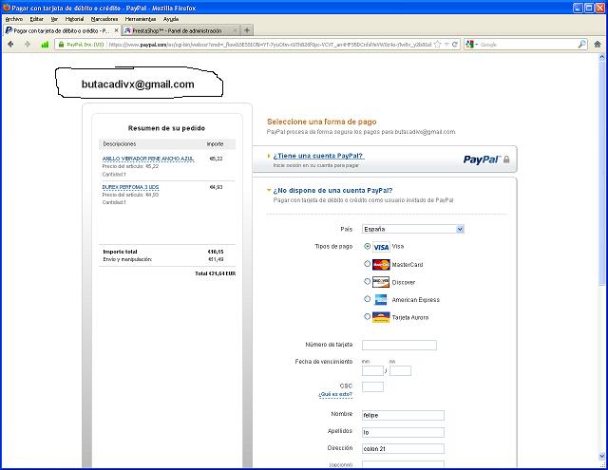
Task: Click the Nombre field containing felipe
Action: [x=403, y=415]
